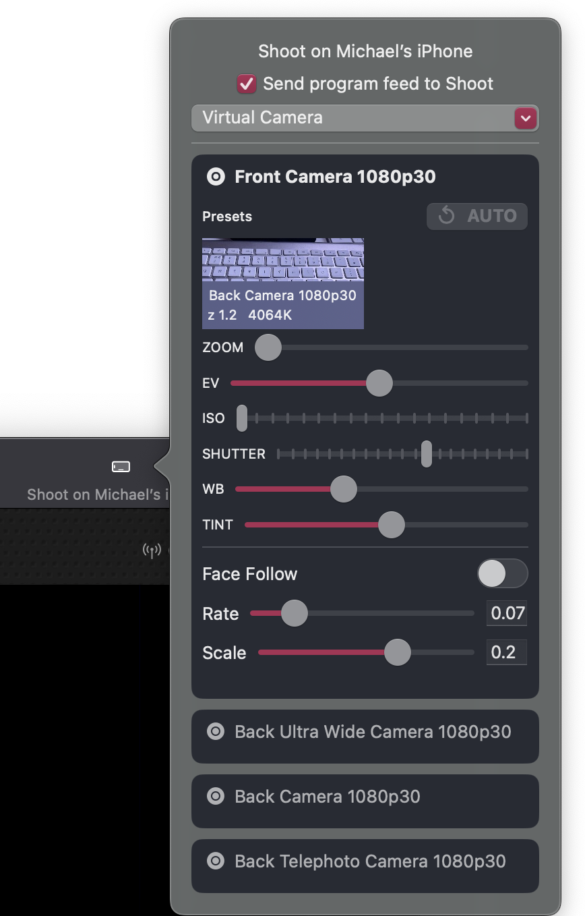The height and width of the screenshot is (916, 585).
Task: Click the Presets label
Action: [x=227, y=217]
